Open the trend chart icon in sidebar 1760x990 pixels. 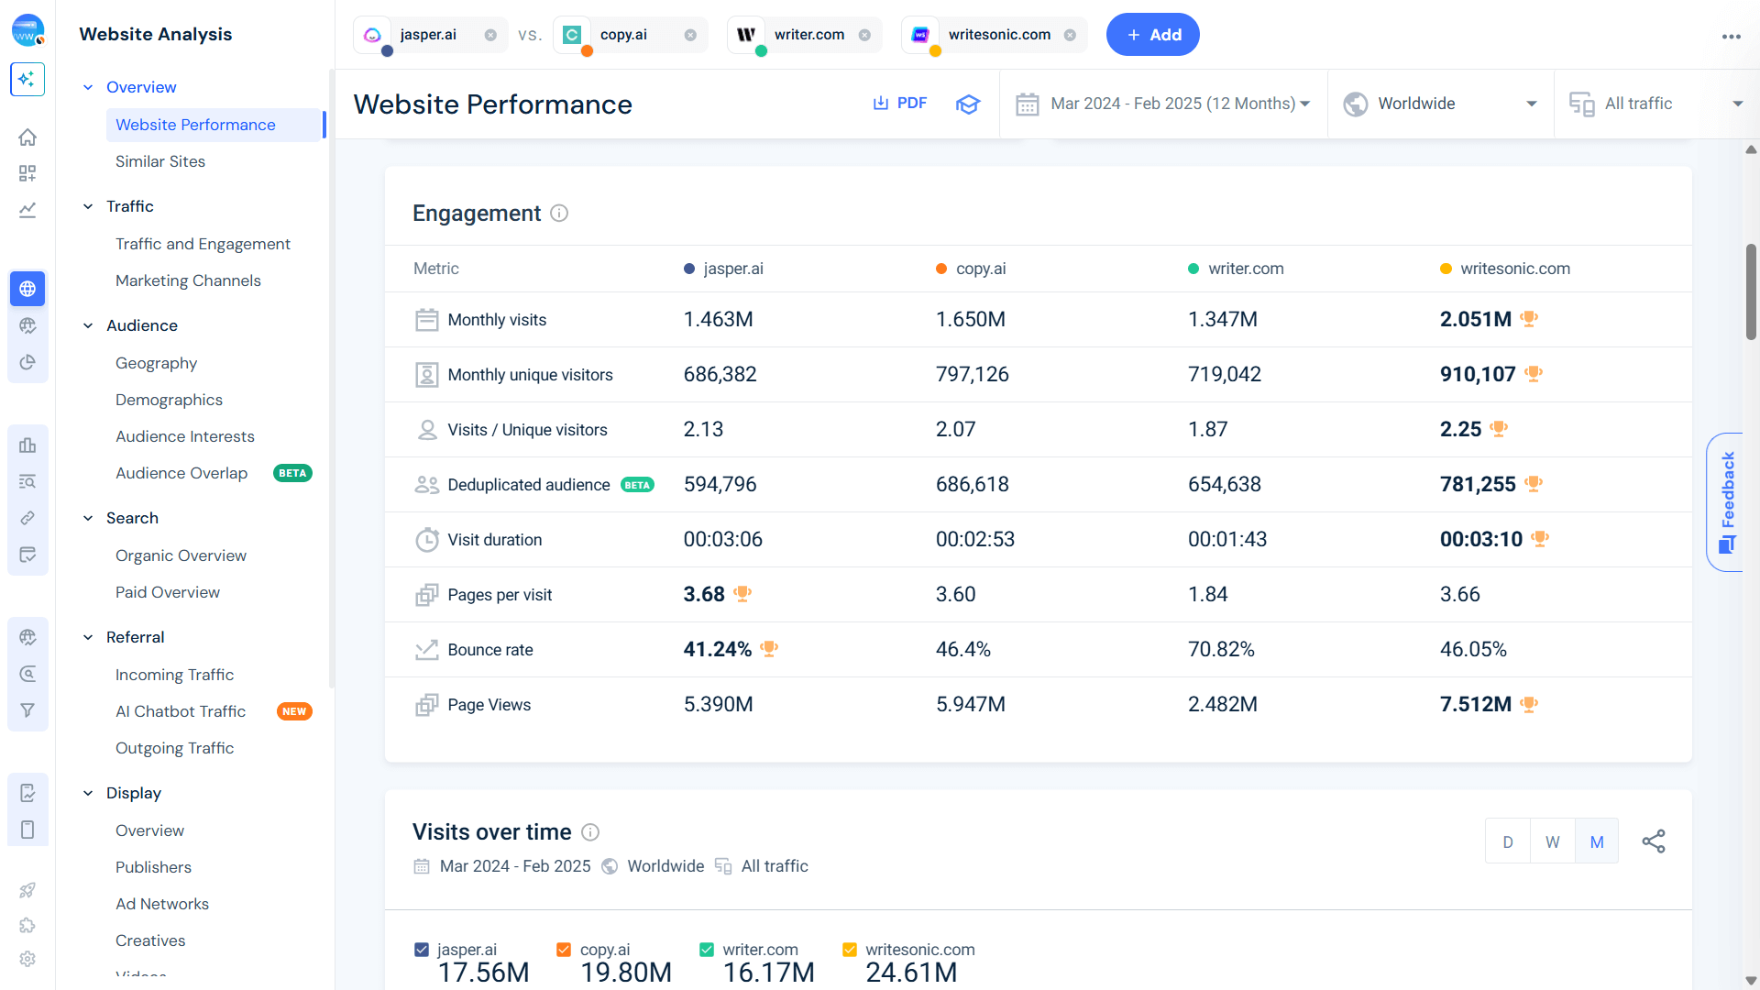27,210
